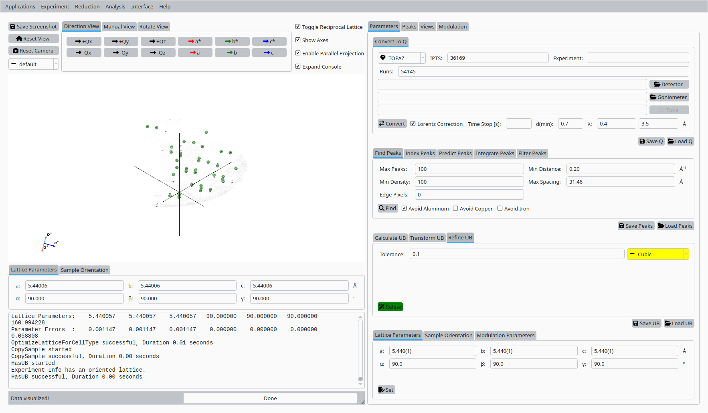Click Find to search for peaks

coord(388,208)
